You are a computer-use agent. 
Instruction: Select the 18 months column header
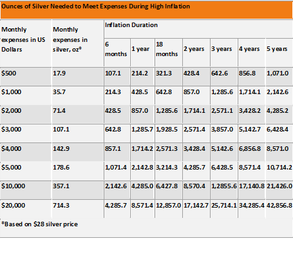pyautogui.click(x=167, y=49)
